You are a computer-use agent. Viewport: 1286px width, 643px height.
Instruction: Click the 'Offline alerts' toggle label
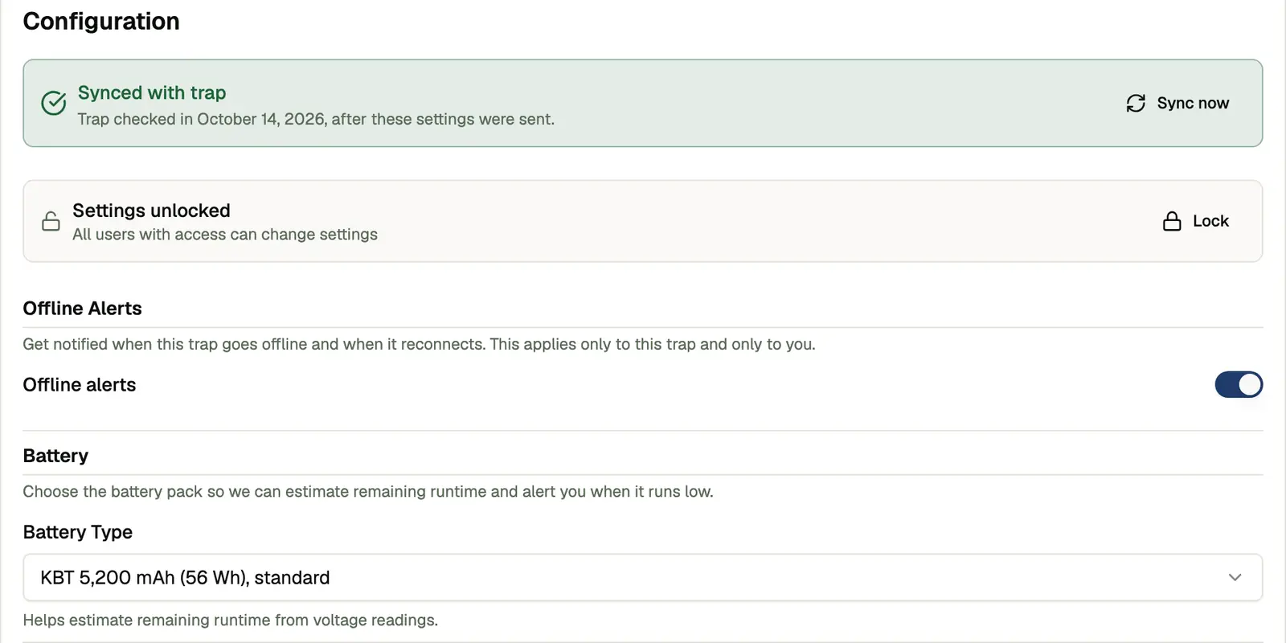80,385
